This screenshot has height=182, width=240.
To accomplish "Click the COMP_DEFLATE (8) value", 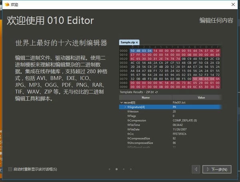I will coord(185,121).
